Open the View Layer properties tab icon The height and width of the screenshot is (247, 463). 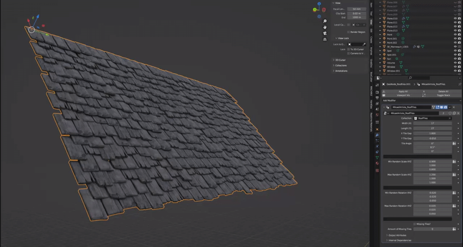[x=377, y=104]
